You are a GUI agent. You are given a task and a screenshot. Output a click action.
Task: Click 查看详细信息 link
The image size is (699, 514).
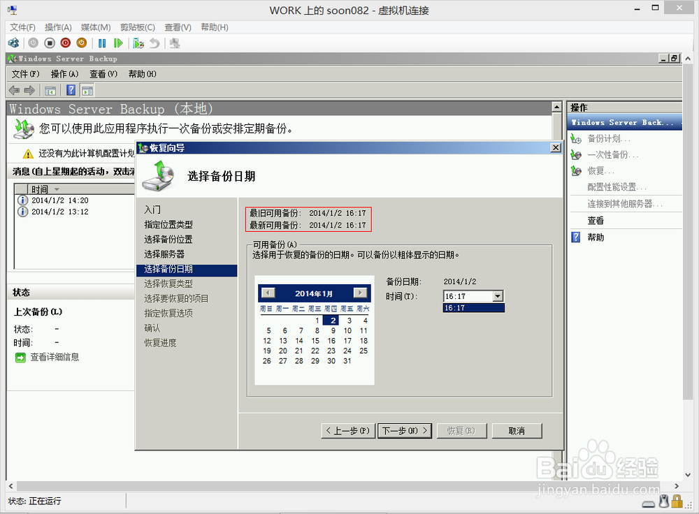(55, 358)
